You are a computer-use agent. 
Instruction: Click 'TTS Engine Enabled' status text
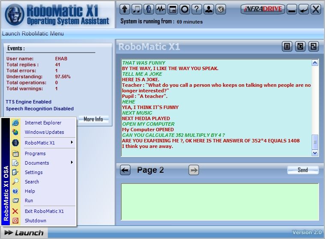(29, 102)
